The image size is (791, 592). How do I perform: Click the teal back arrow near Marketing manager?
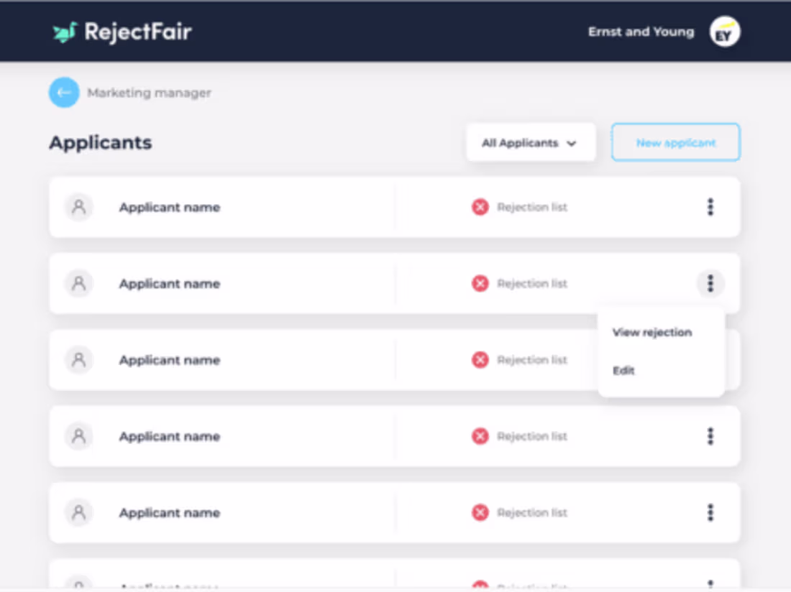tap(64, 92)
